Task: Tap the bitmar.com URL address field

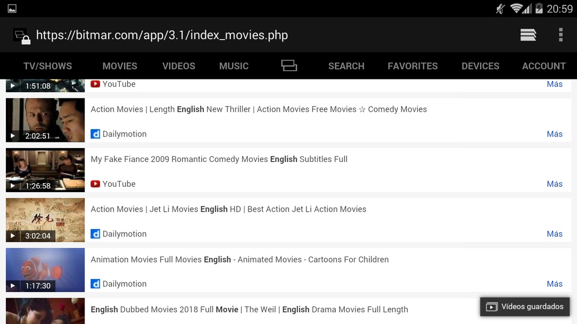Action: pyautogui.click(x=162, y=35)
